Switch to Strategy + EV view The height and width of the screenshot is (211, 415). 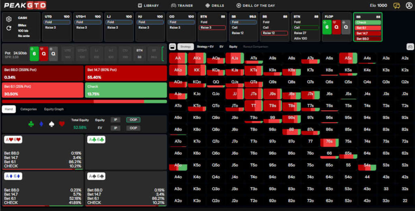point(205,47)
